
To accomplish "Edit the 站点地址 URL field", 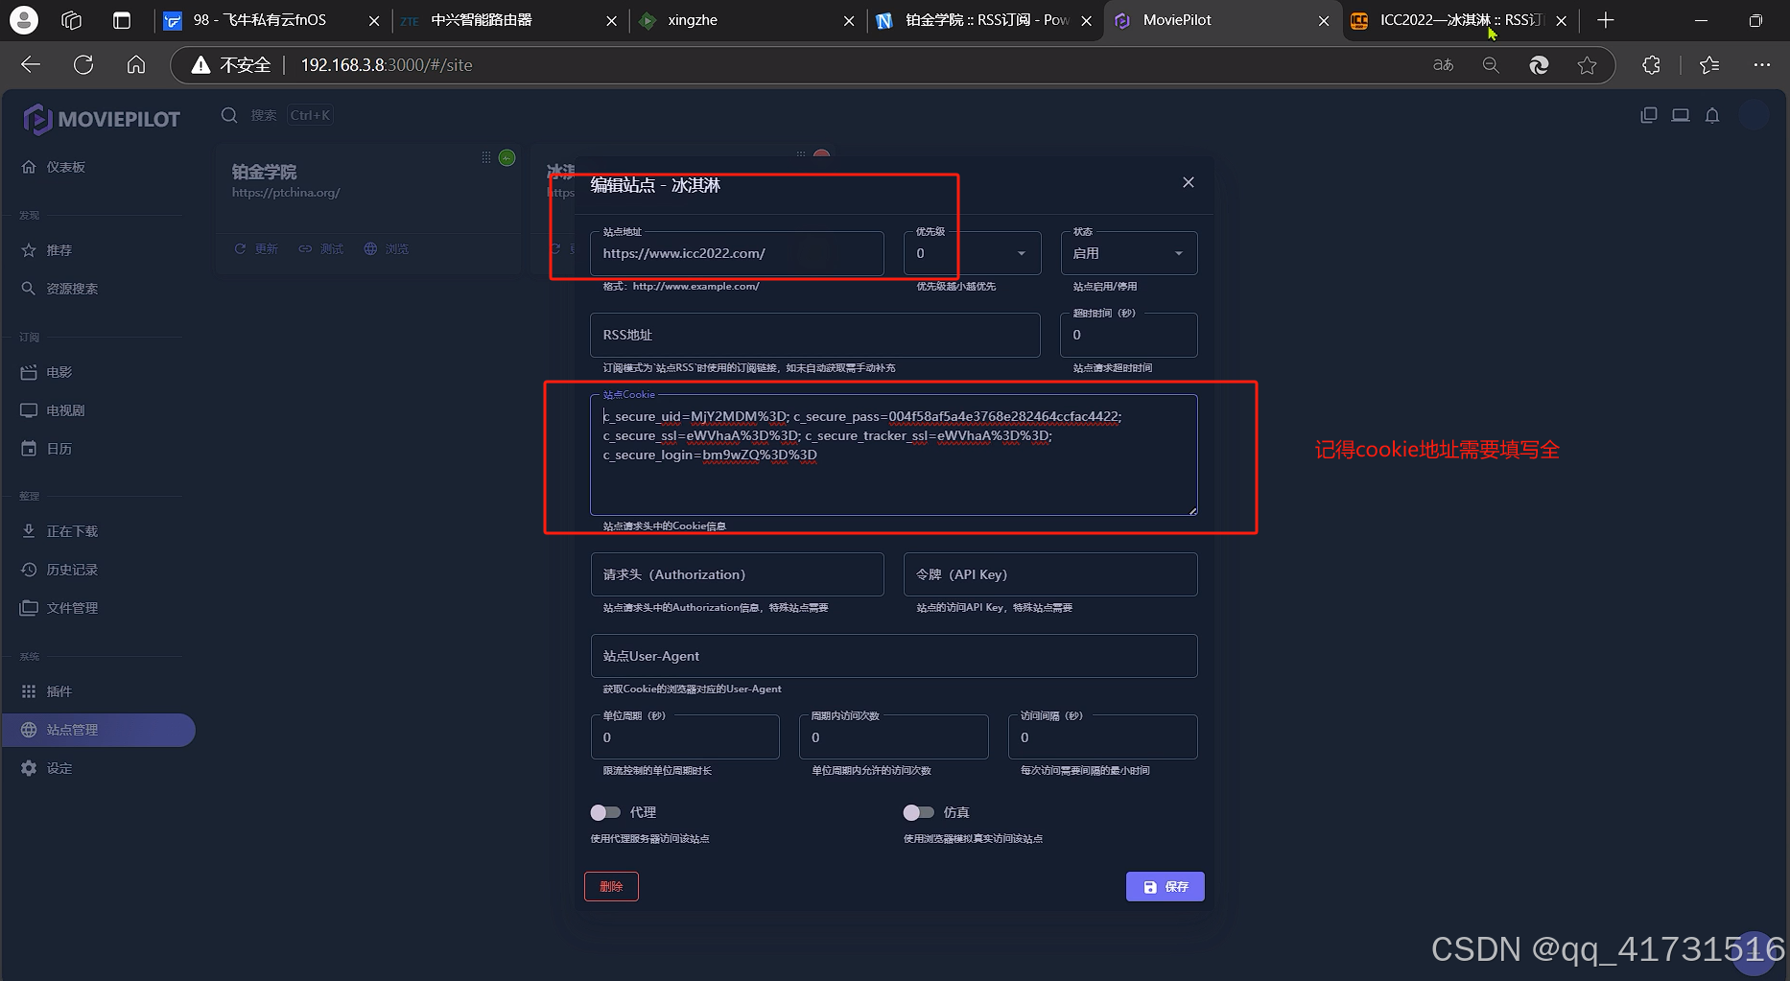I will click(737, 253).
